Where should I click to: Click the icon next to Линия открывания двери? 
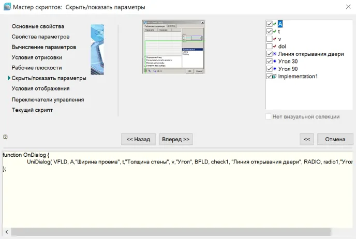click(x=275, y=54)
